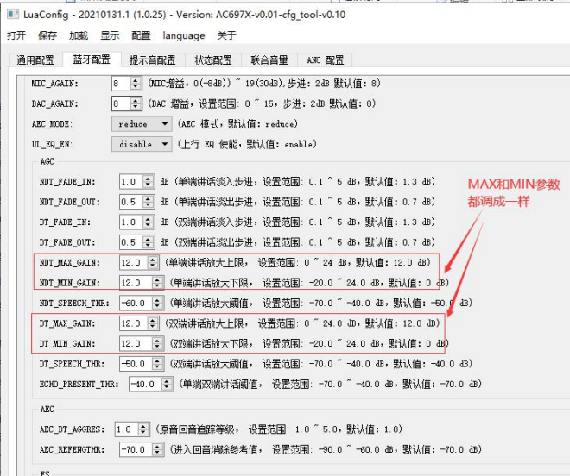Click the ECHO_PRESENT_THR -40.0 field
Viewport: 570px width, 476px height.
145,384
